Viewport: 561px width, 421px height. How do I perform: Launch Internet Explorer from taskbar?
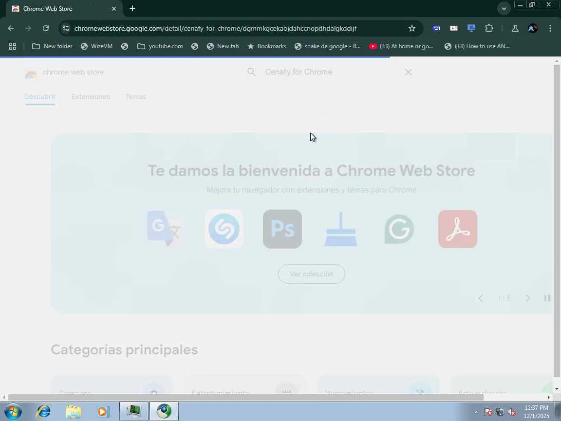coord(44,411)
